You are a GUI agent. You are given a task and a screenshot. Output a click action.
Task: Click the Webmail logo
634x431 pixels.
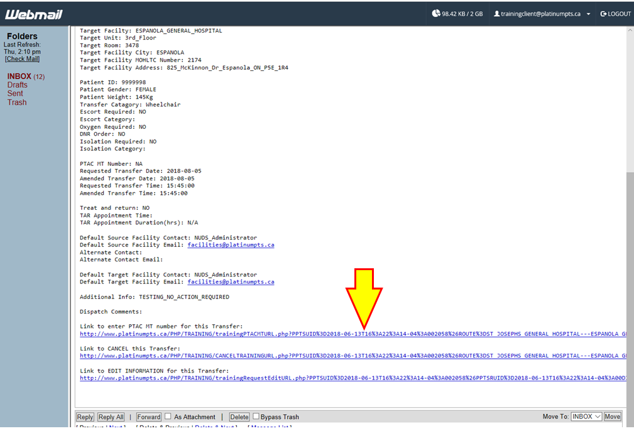point(34,14)
